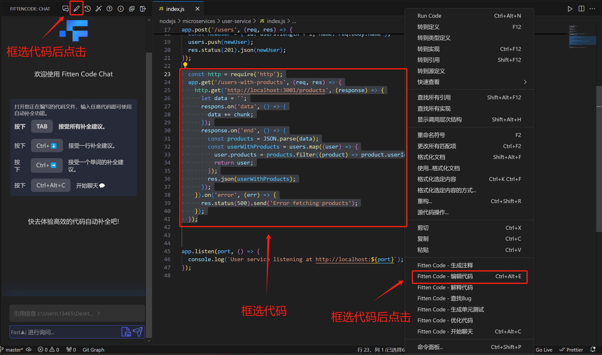Click the attach file/image icon in chat input
The height and width of the screenshot is (355, 602).
click(x=126, y=332)
